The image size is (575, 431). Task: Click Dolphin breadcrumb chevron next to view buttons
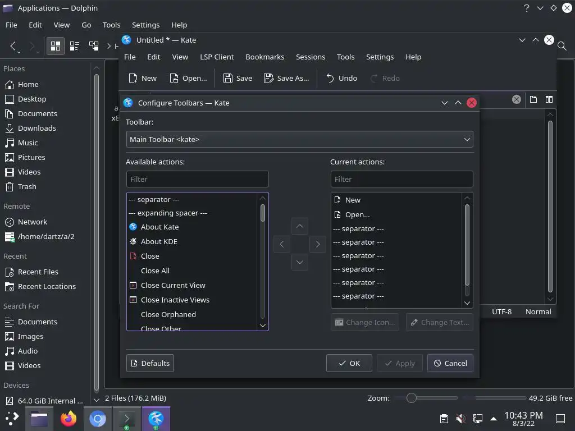click(108, 46)
